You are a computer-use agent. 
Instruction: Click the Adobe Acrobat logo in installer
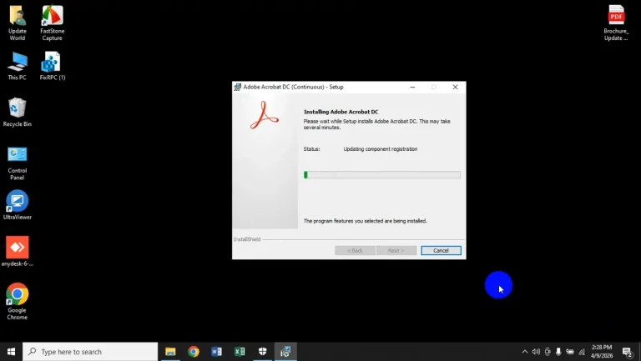pos(265,115)
